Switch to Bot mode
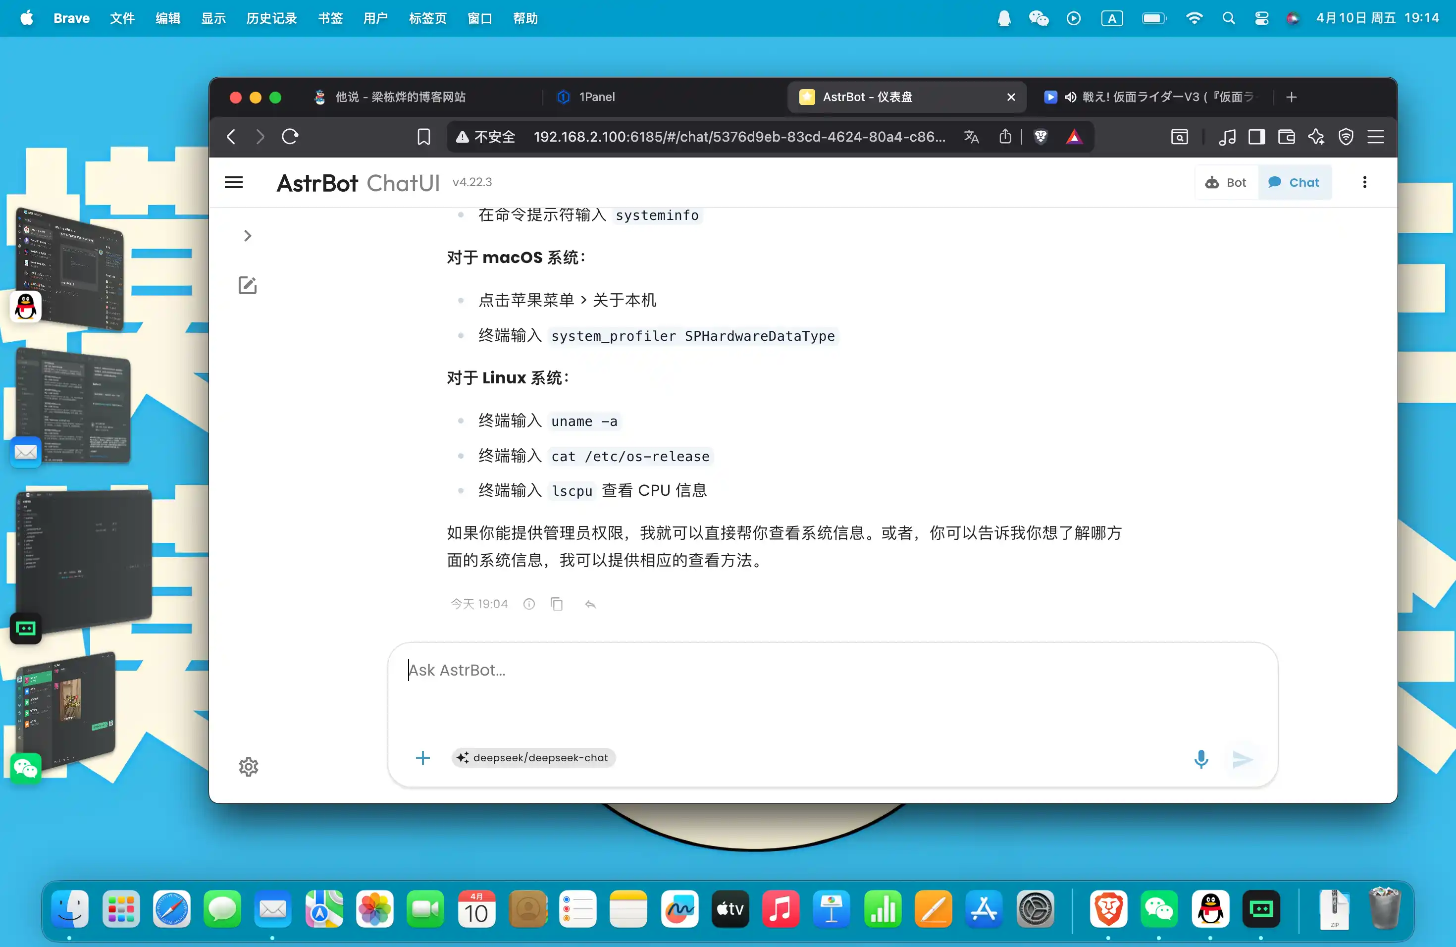The height and width of the screenshot is (947, 1456). coord(1225,182)
